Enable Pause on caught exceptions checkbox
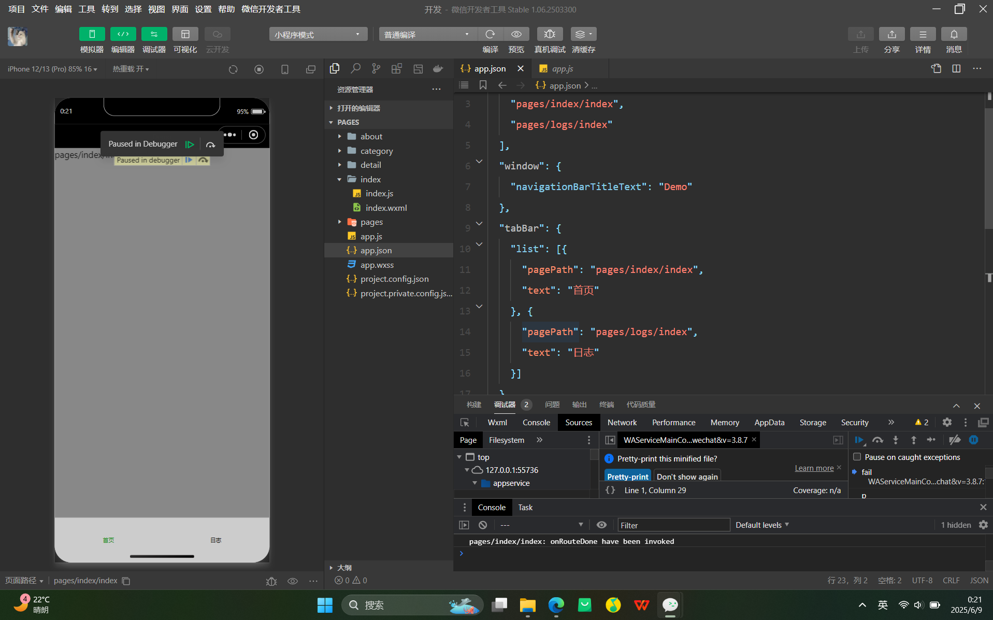 (x=857, y=457)
